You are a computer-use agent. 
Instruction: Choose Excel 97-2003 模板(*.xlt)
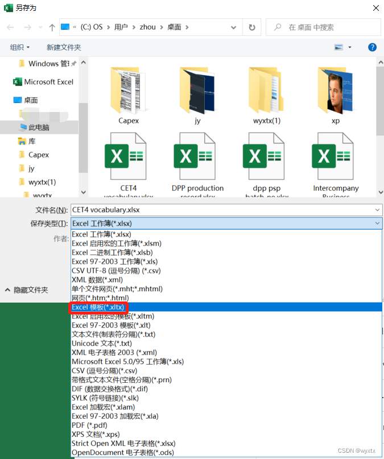tap(226, 325)
